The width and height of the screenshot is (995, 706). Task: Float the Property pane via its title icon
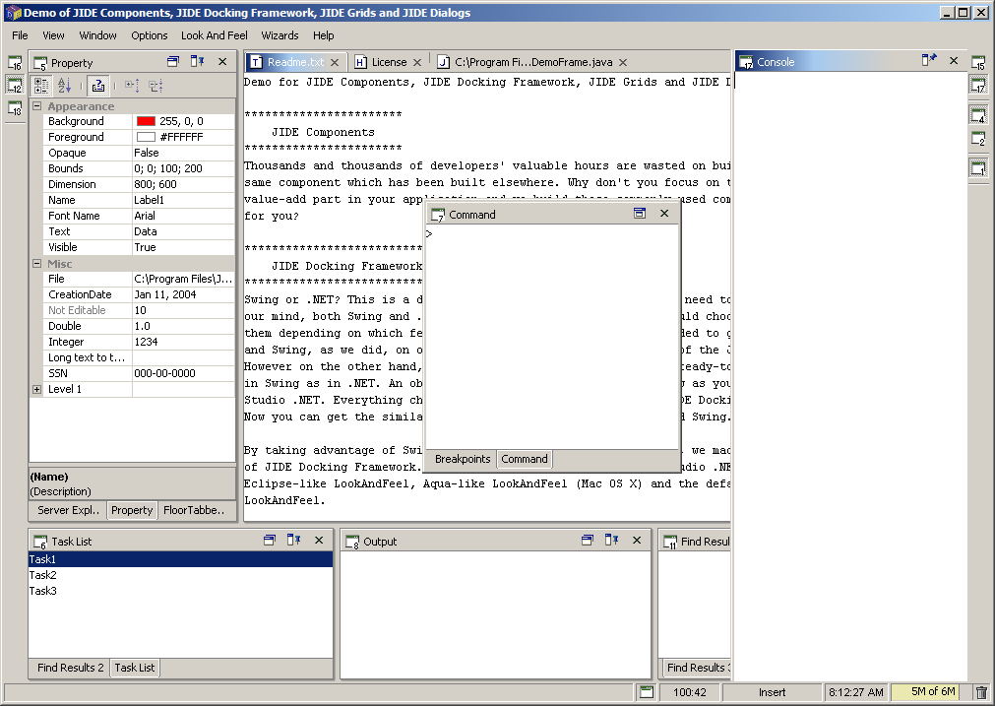(x=172, y=62)
